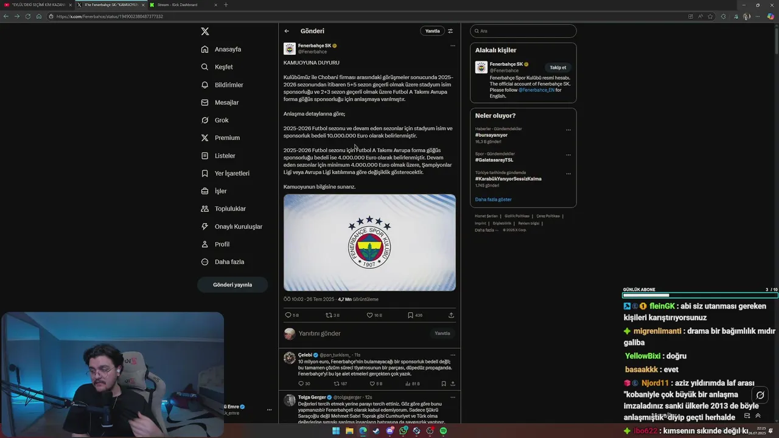The image size is (779, 438).
Task: Go back with Gönderi back arrow
Action: click(287, 31)
